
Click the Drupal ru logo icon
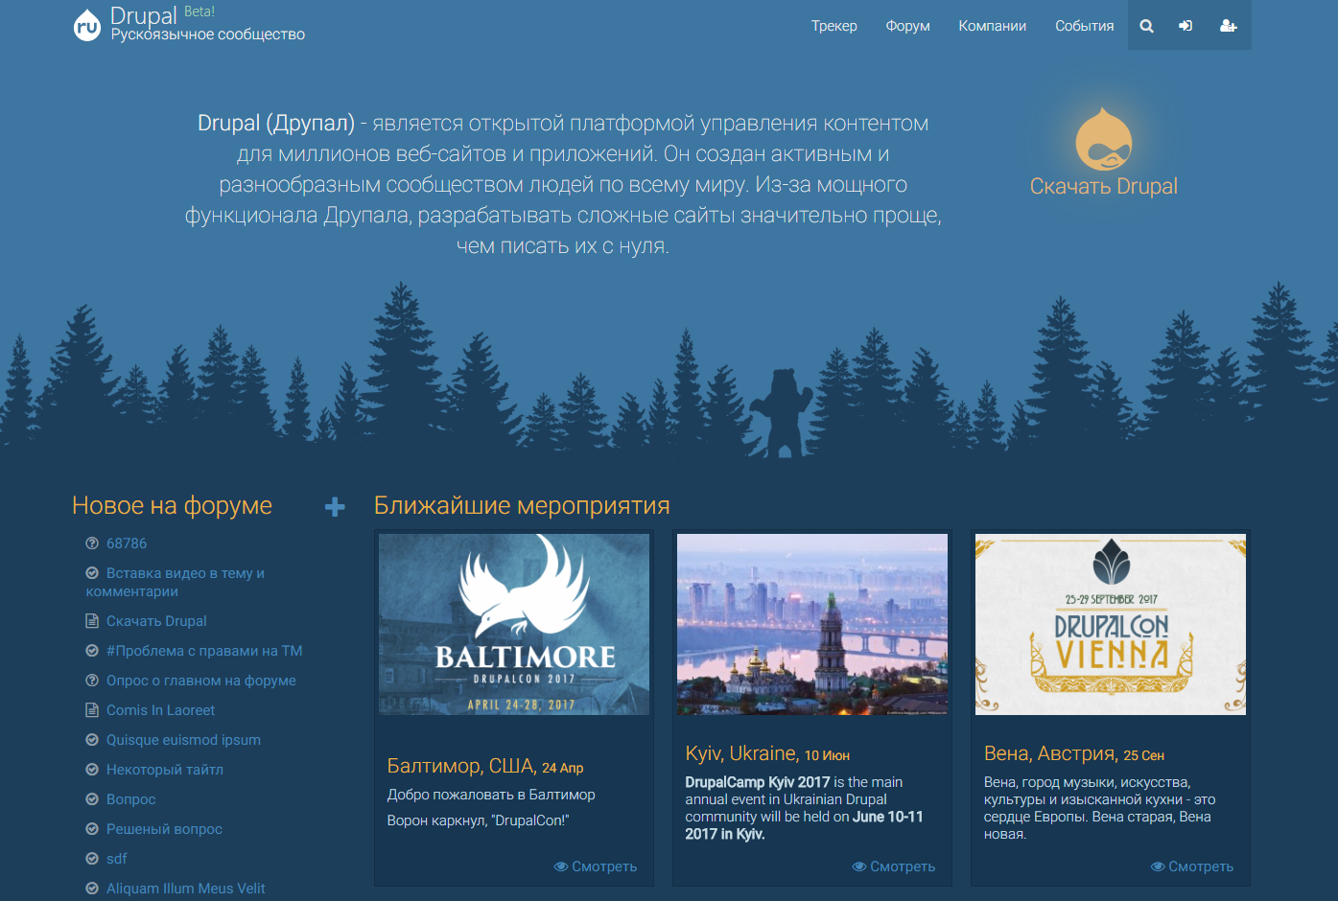[x=87, y=26]
